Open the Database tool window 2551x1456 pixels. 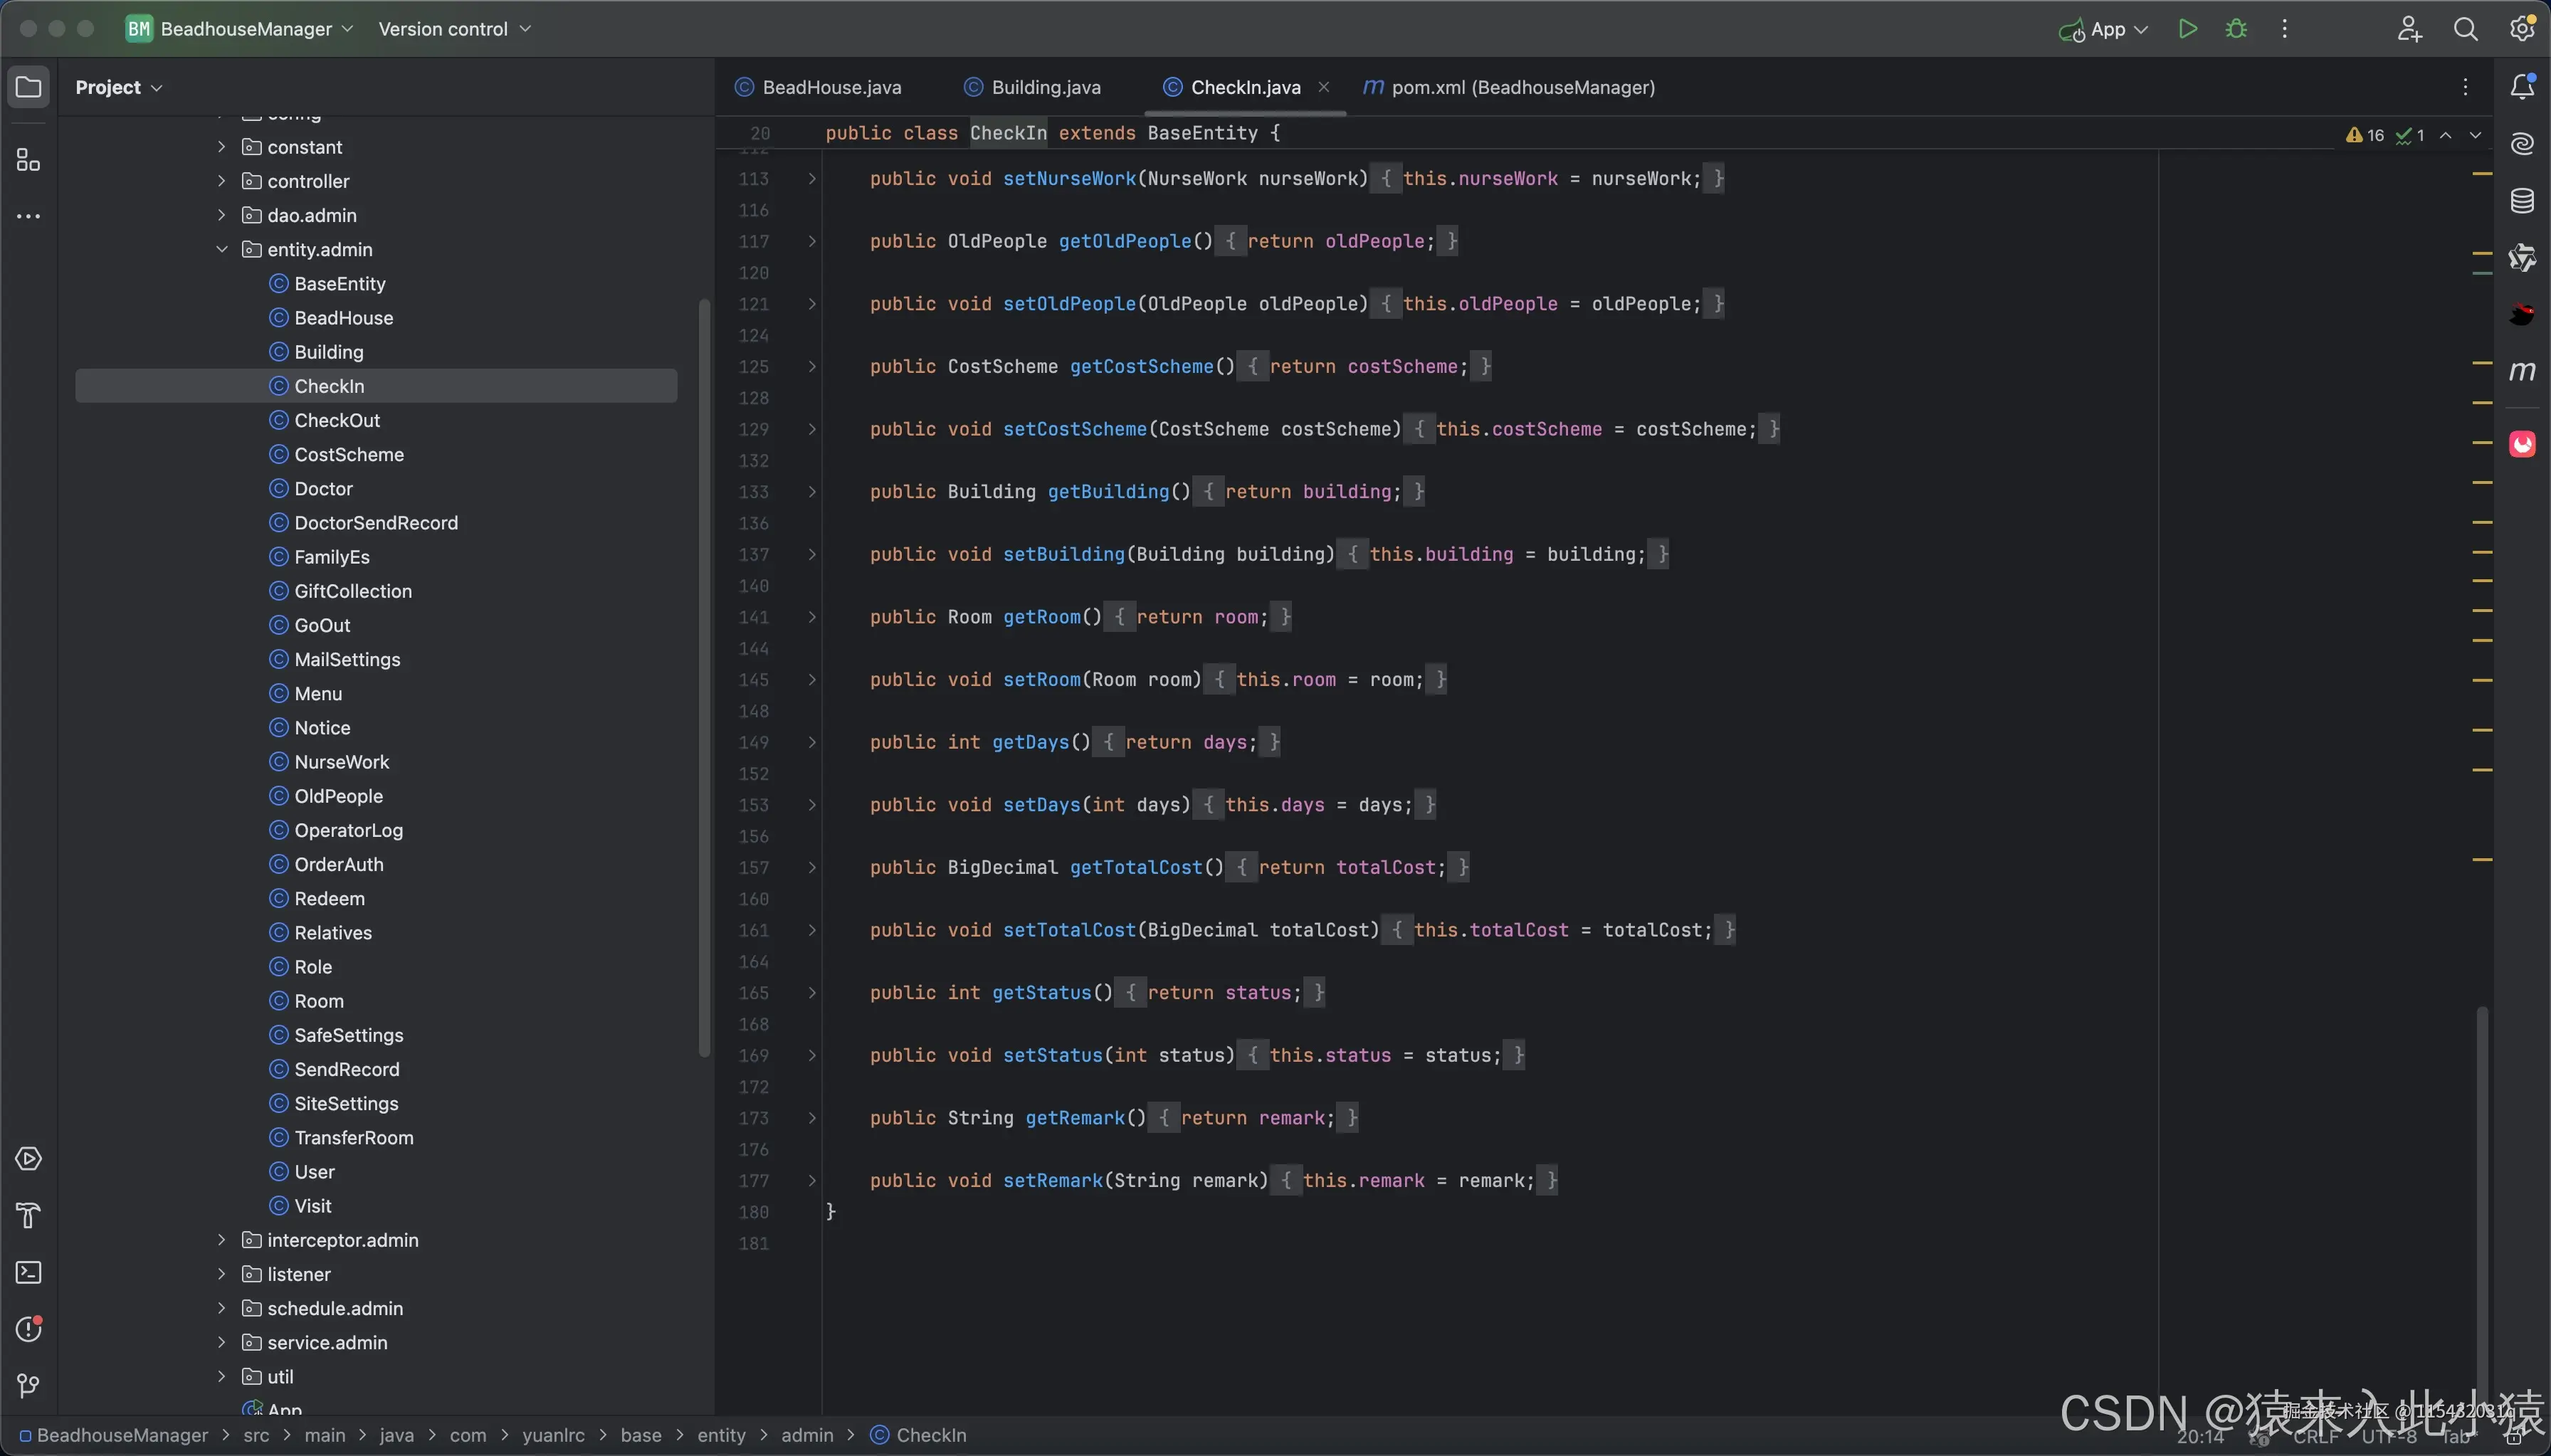click(2521, 201)
